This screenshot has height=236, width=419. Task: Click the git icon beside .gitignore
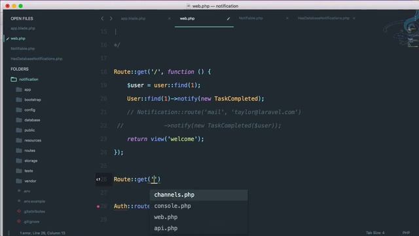pos(19,222)
